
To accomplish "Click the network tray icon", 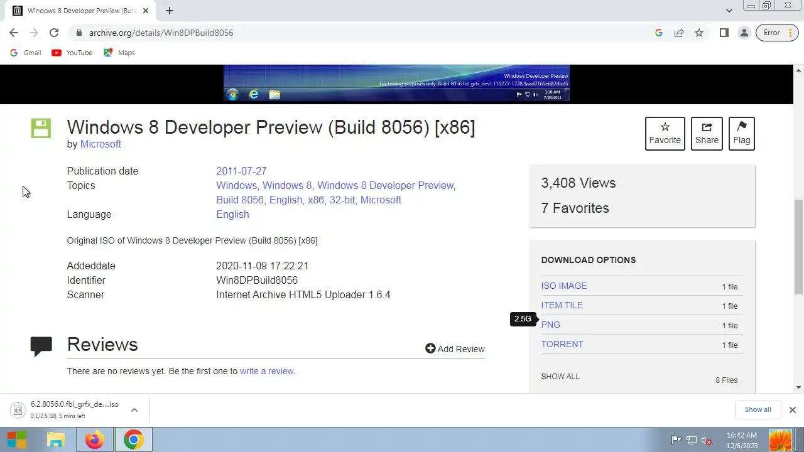I will [x=692, y=440].
